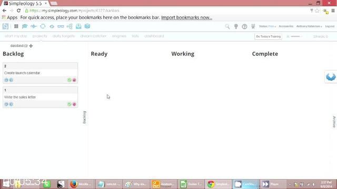Viewport: 337px width, 189px height.
Task: Open search with the magnifier icon
Action: coord(227,26)
